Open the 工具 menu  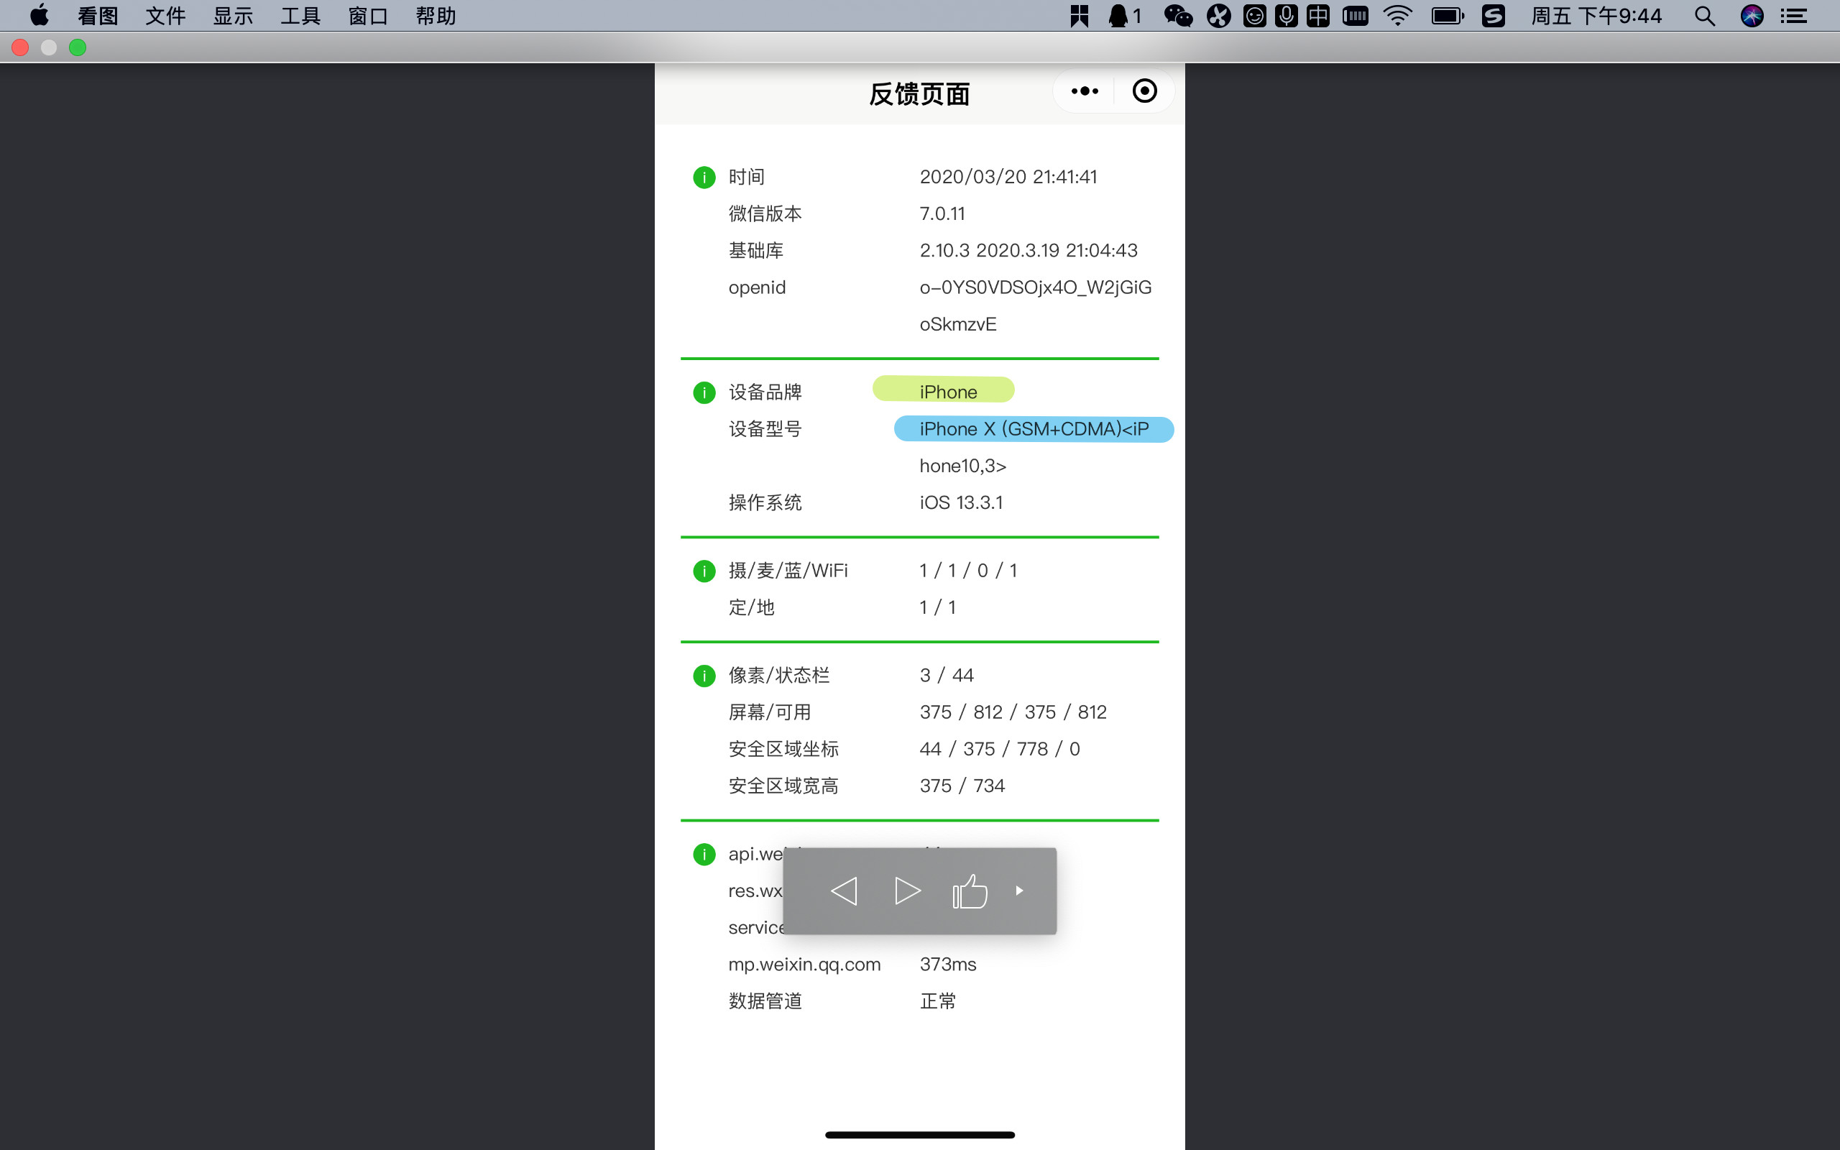click(300, 16)
